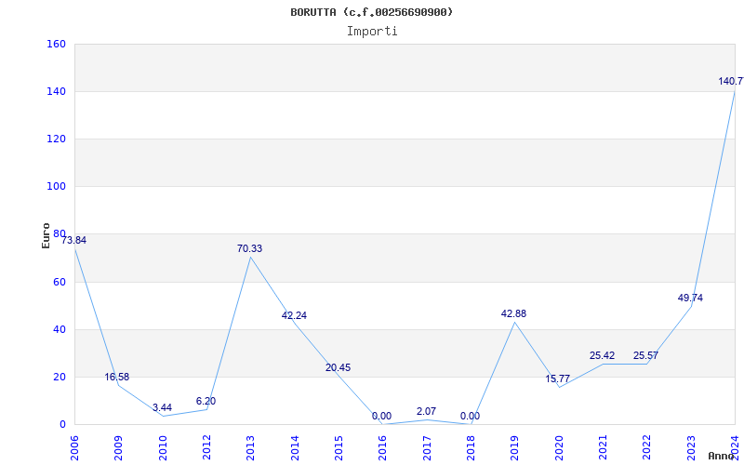Click the 2019 x-axis year label

515,448
